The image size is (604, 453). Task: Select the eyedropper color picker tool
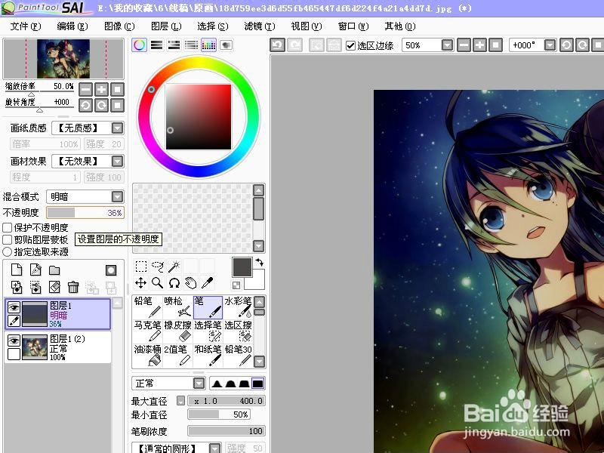click(207, 282)
